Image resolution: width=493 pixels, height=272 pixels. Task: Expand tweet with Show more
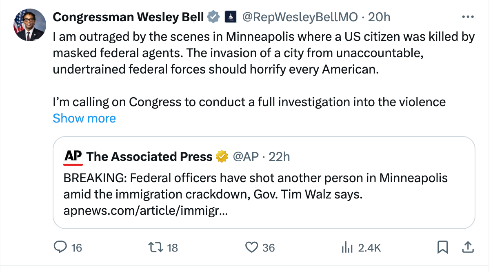tap(84, 118)
